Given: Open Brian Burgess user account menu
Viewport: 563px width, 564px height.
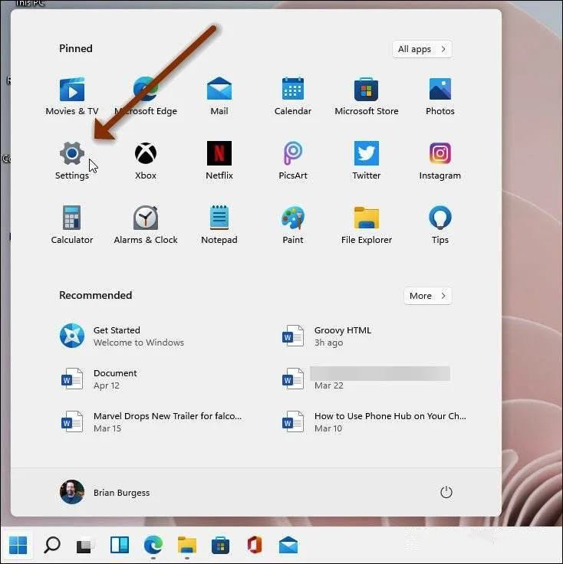Looking at the screenshot, I should click(105, 492).
